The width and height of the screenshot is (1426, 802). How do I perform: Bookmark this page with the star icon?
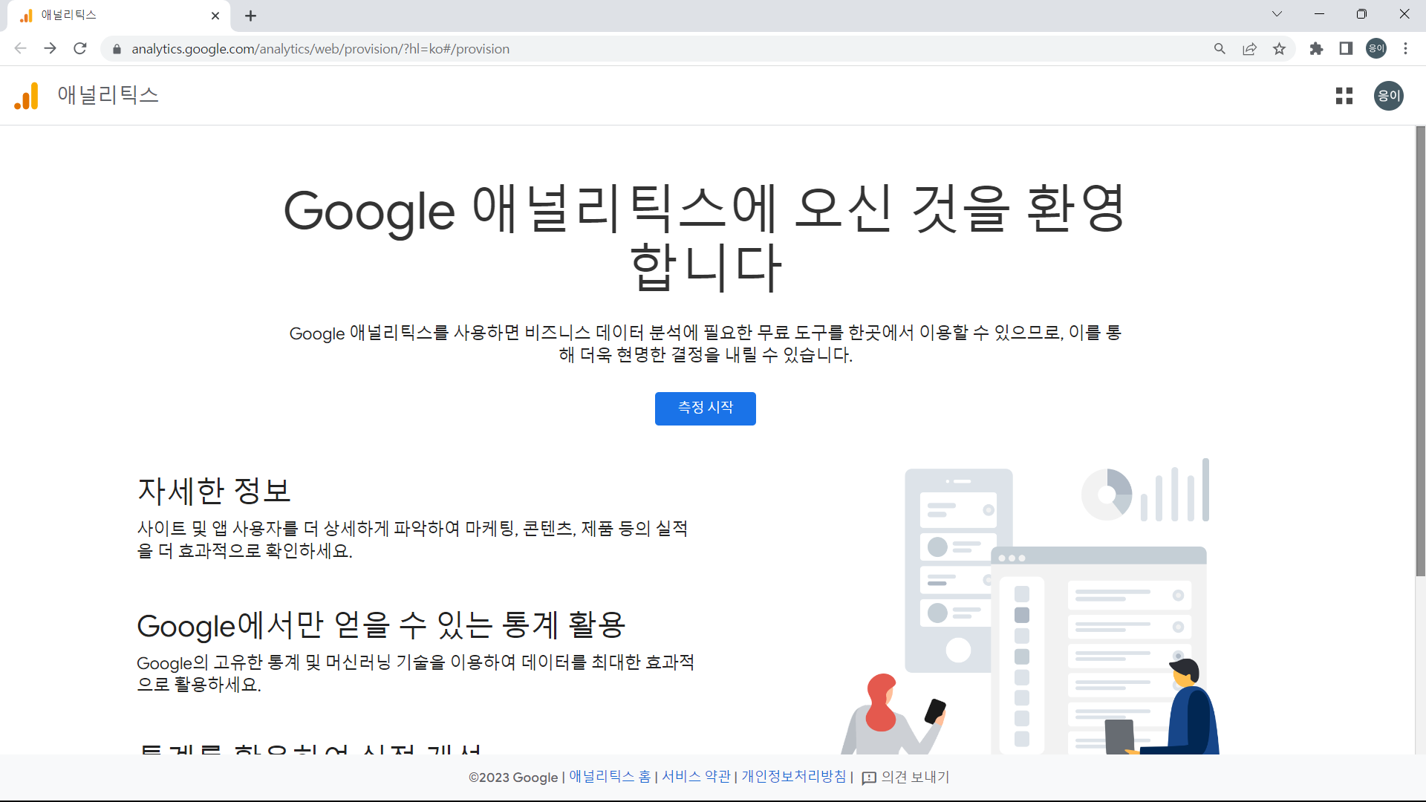1280,48
